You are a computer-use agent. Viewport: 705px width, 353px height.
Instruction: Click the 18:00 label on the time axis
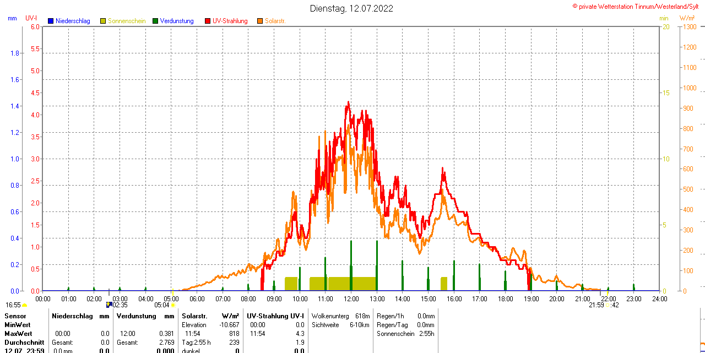(x=505, y=299)
